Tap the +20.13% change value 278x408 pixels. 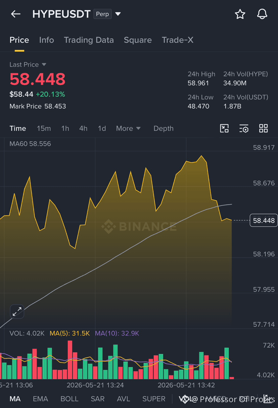50,95
